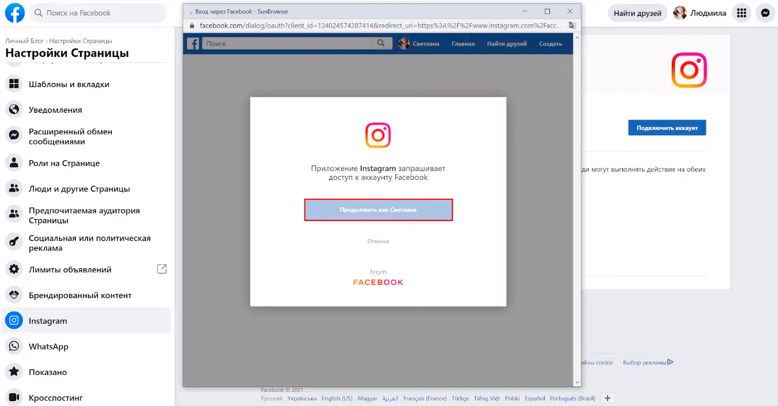Viewport: 778px width, 406px height.
Task: Focus the Поиск на Facebook search field
Action: (x=98, y=13)
